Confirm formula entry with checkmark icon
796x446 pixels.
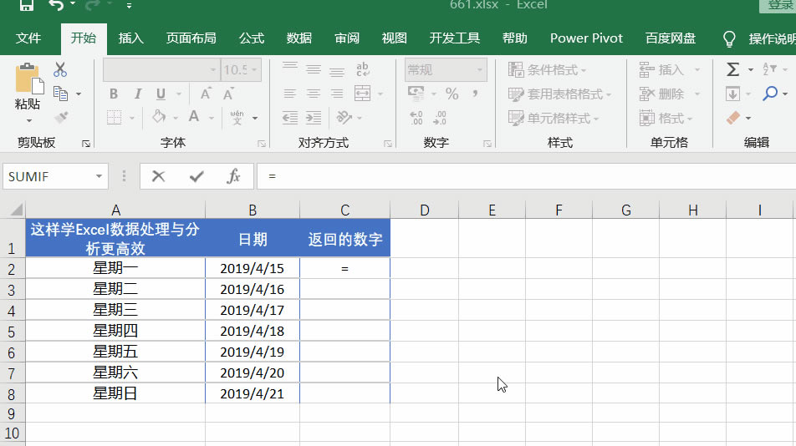click(x=196, y=176)
